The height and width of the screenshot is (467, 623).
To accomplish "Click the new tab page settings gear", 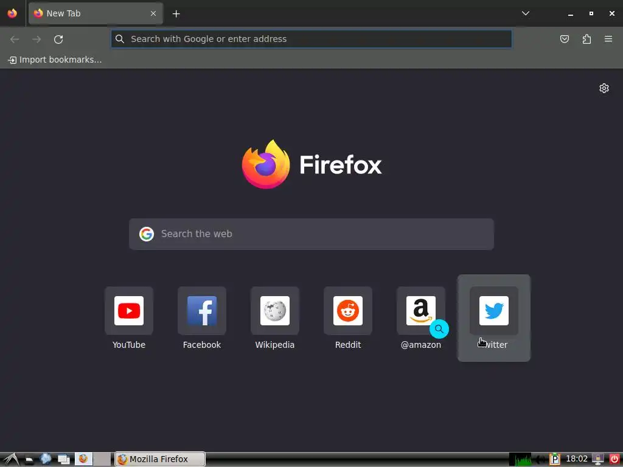I will coord(604,88).
